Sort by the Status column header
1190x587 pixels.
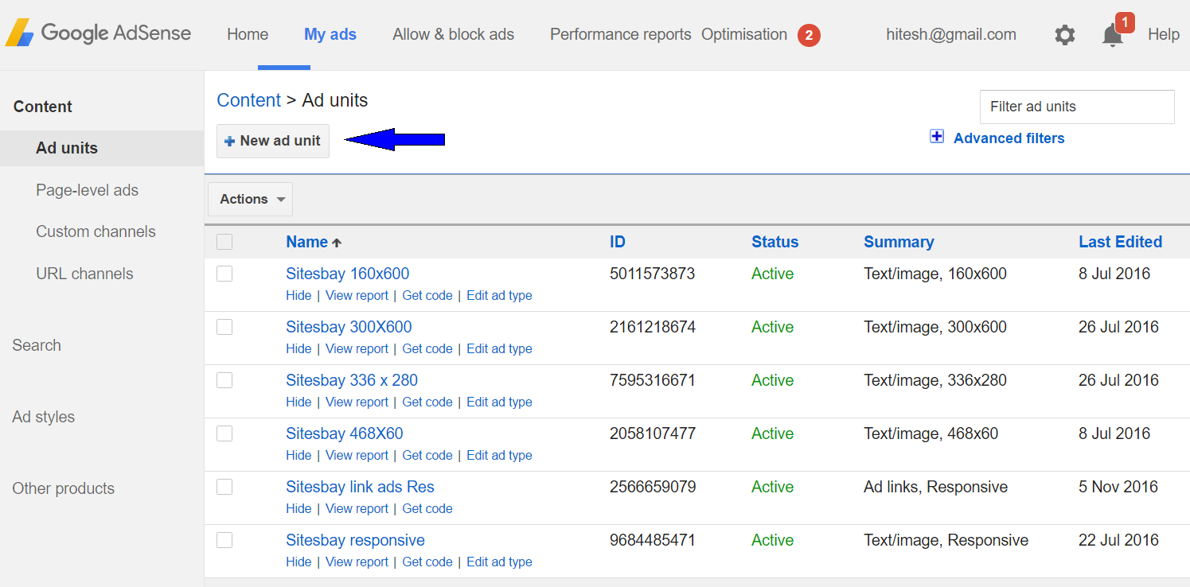click(774, 242)
